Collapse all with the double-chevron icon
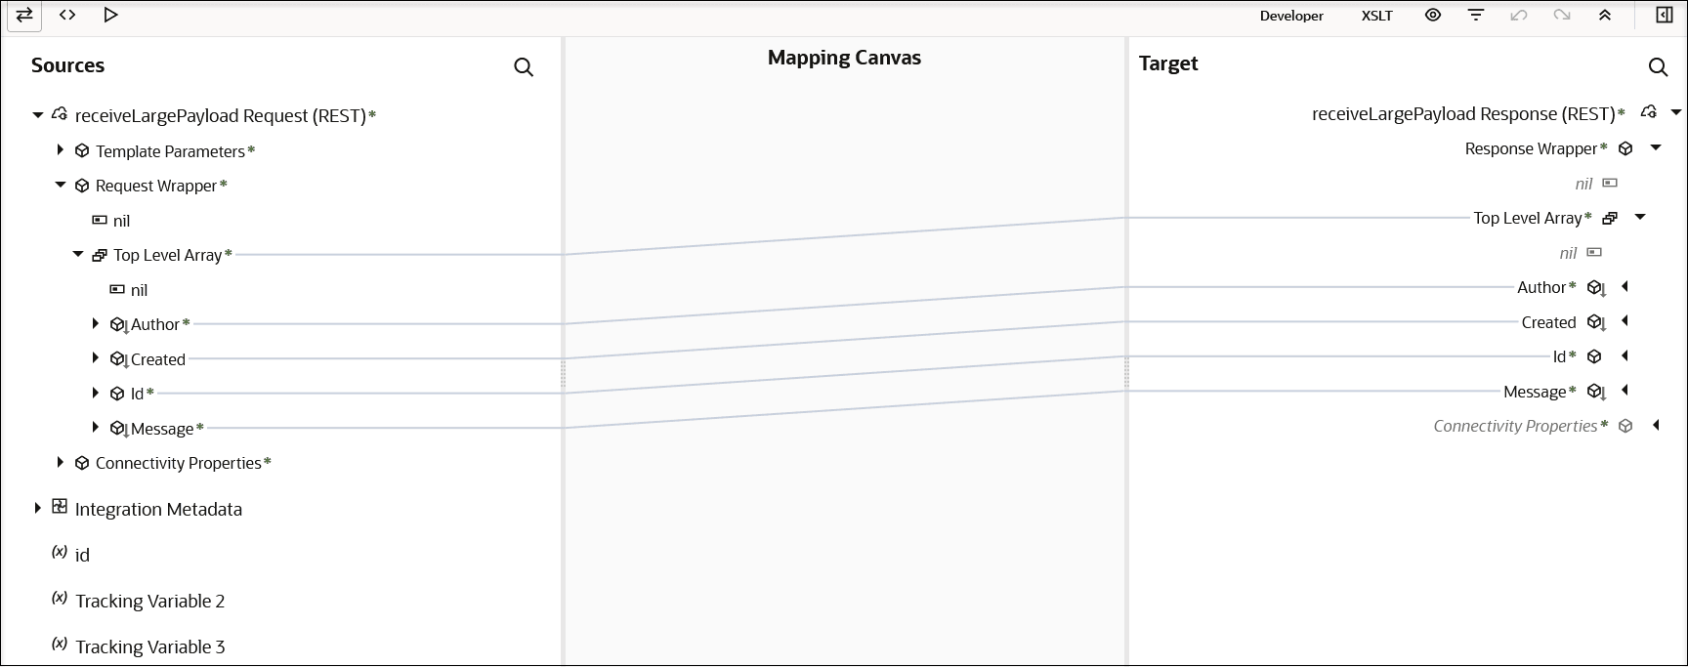The width and height of the screenshot is (1688, 667). (1605, 15)
